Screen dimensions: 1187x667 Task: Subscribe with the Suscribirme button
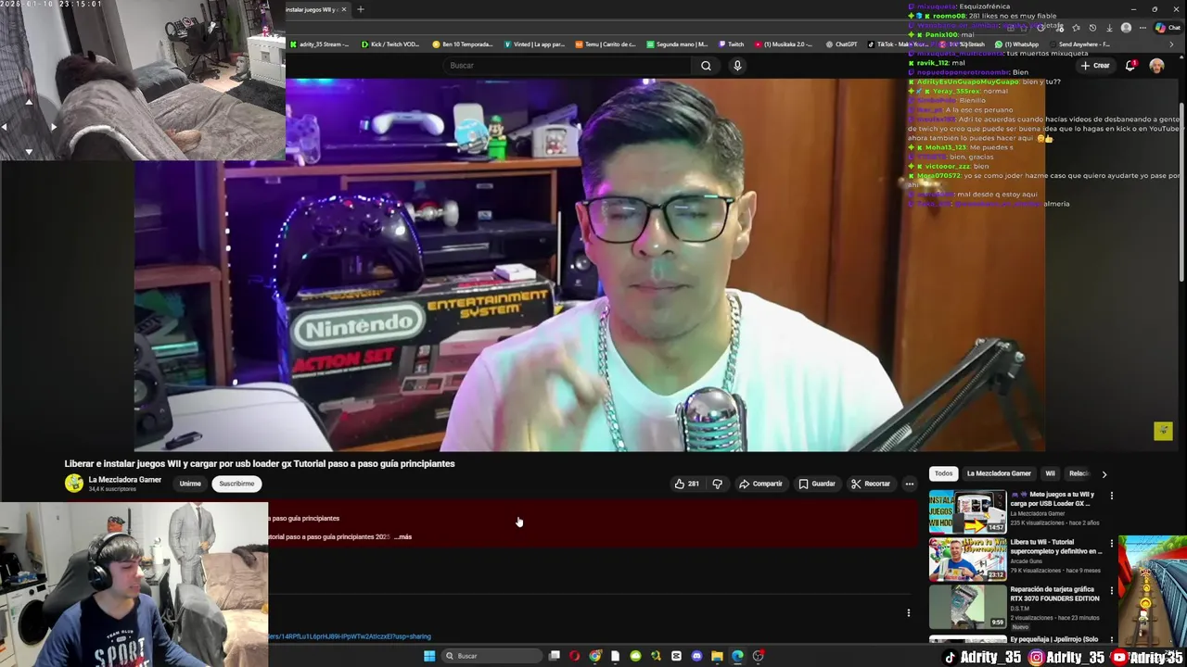click(236, 484)
